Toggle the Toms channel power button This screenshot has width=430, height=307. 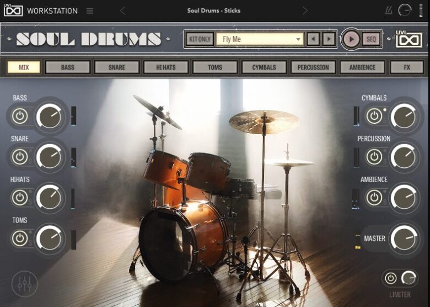20,238
